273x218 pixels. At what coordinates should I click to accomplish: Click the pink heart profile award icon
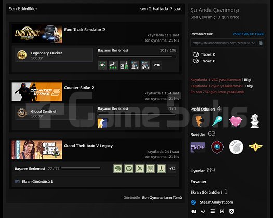[236, 121]
